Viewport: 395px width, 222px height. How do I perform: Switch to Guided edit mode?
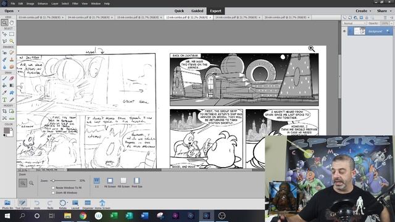[197, 11]
